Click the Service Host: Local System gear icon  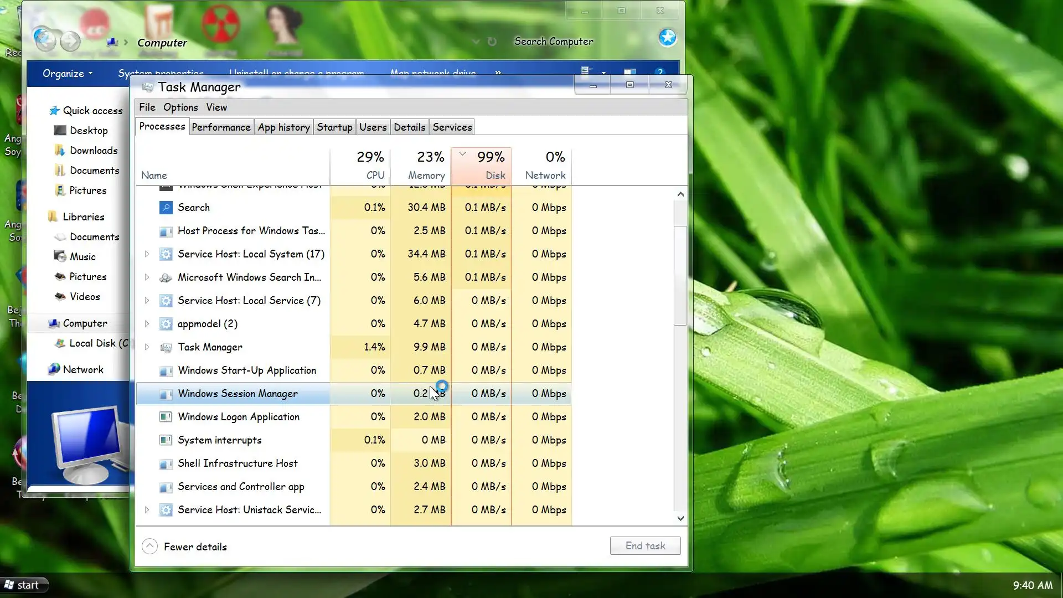tap(166, 254)
